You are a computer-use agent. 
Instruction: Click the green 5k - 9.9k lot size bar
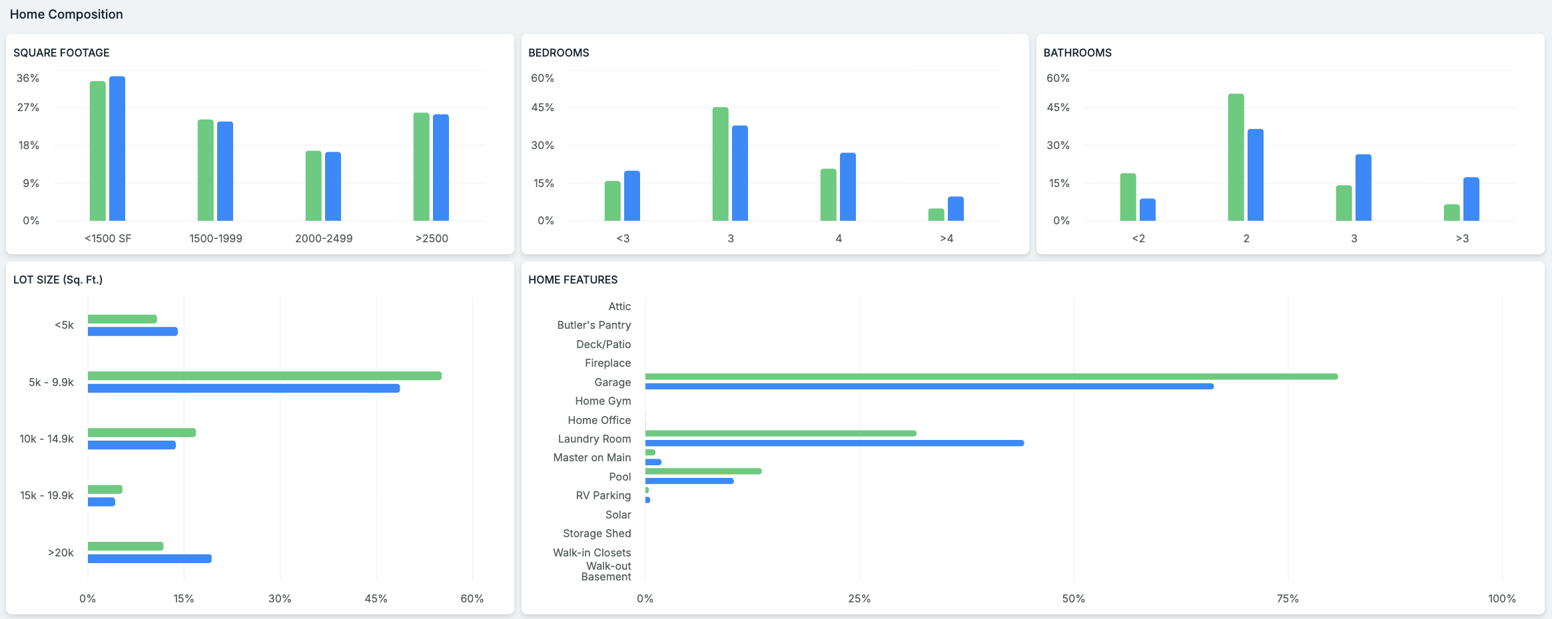(x=264, y=376)
